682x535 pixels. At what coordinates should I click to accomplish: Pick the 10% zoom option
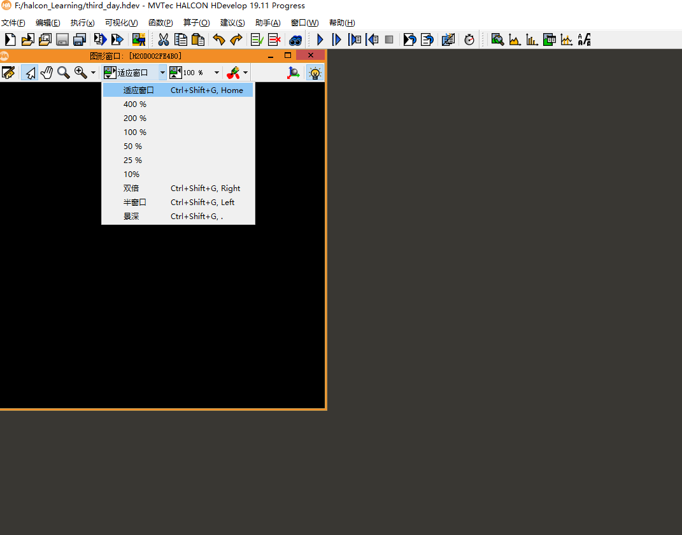coord(178,175)
